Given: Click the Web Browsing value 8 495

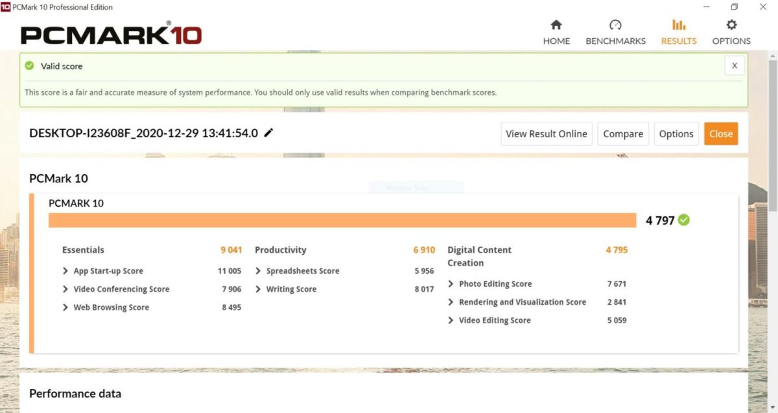Looking at the screenshot, I should (x=231, y=307).
